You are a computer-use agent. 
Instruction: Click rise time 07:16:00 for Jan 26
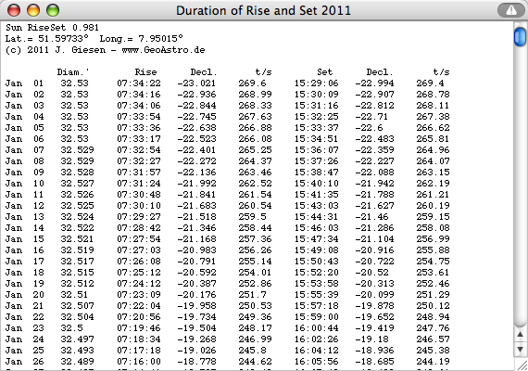click(139, 362)
